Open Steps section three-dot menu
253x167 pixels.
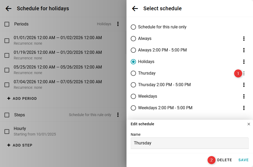[x=118, y=115]
